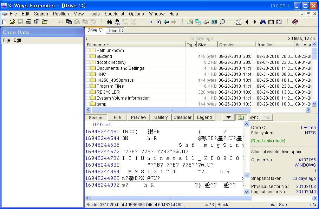Image resolution: width=319 pixels, height=209 pixels.
Task: Click the grid table toolbar icon
Action: tap(279, 22)
